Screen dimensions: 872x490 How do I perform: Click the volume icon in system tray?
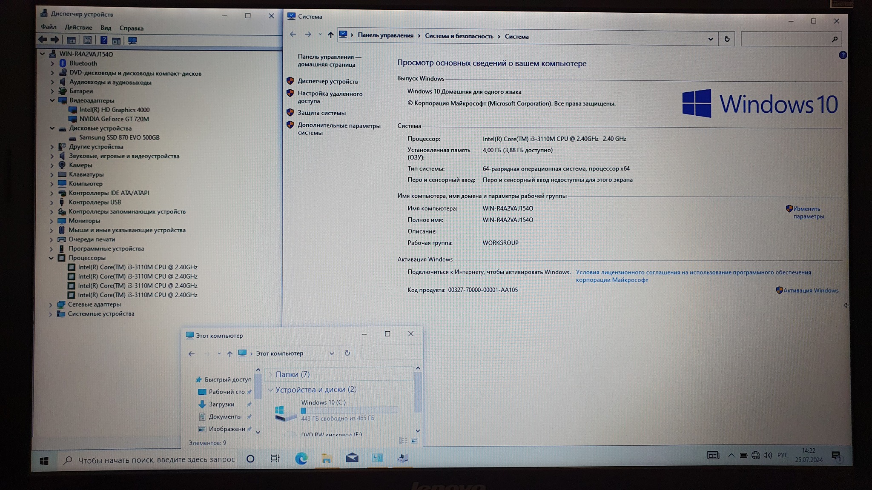coord(767,455)
